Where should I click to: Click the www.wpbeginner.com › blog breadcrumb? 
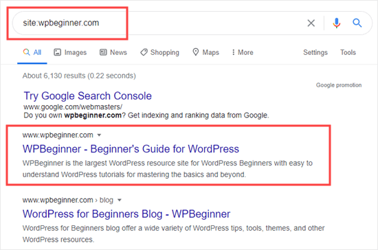click(x=68, y=200)
